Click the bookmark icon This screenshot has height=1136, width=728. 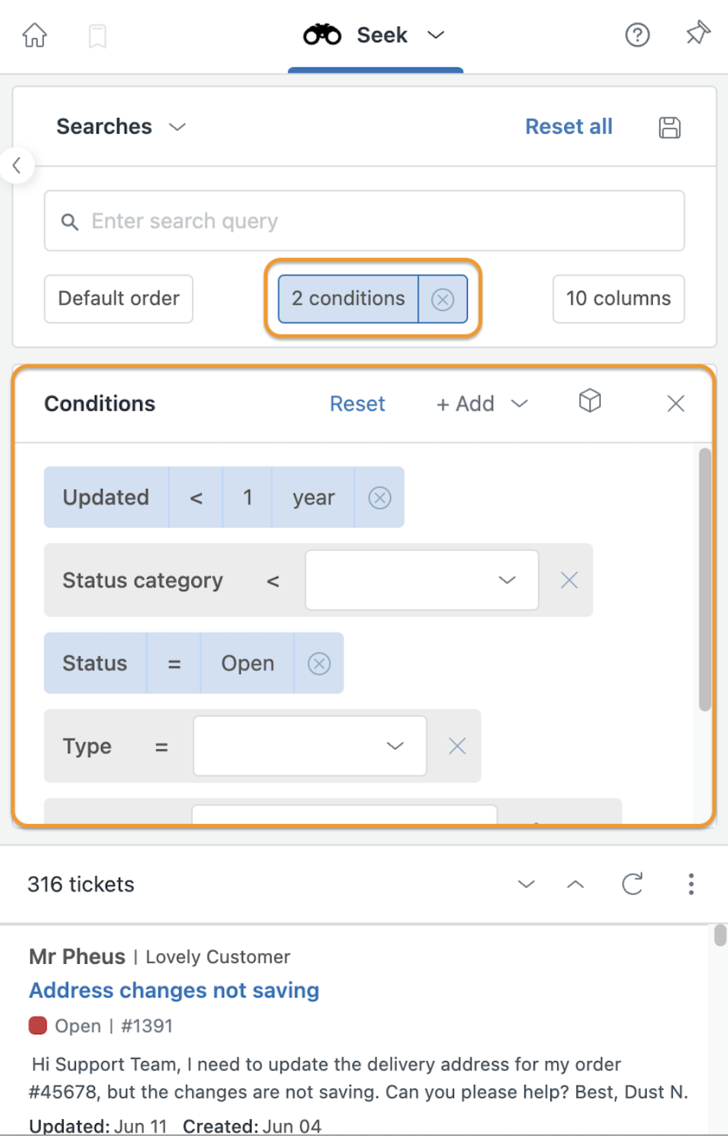(x=98, y=36)
